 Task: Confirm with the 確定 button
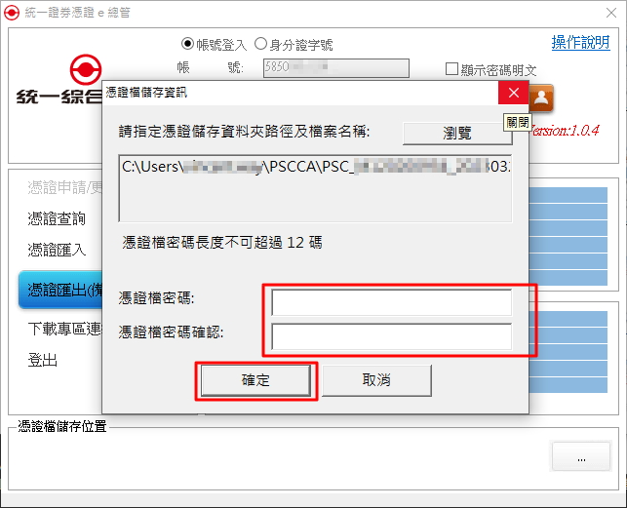click(x=255, y=380)
